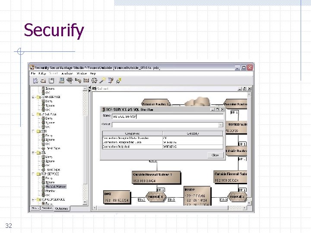Open the Window menu
The width and height of the screenshot is (311, 233).
[x=82, y=73]
